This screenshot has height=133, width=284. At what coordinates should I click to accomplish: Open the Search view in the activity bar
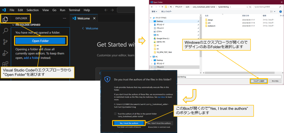click(5, 30)
